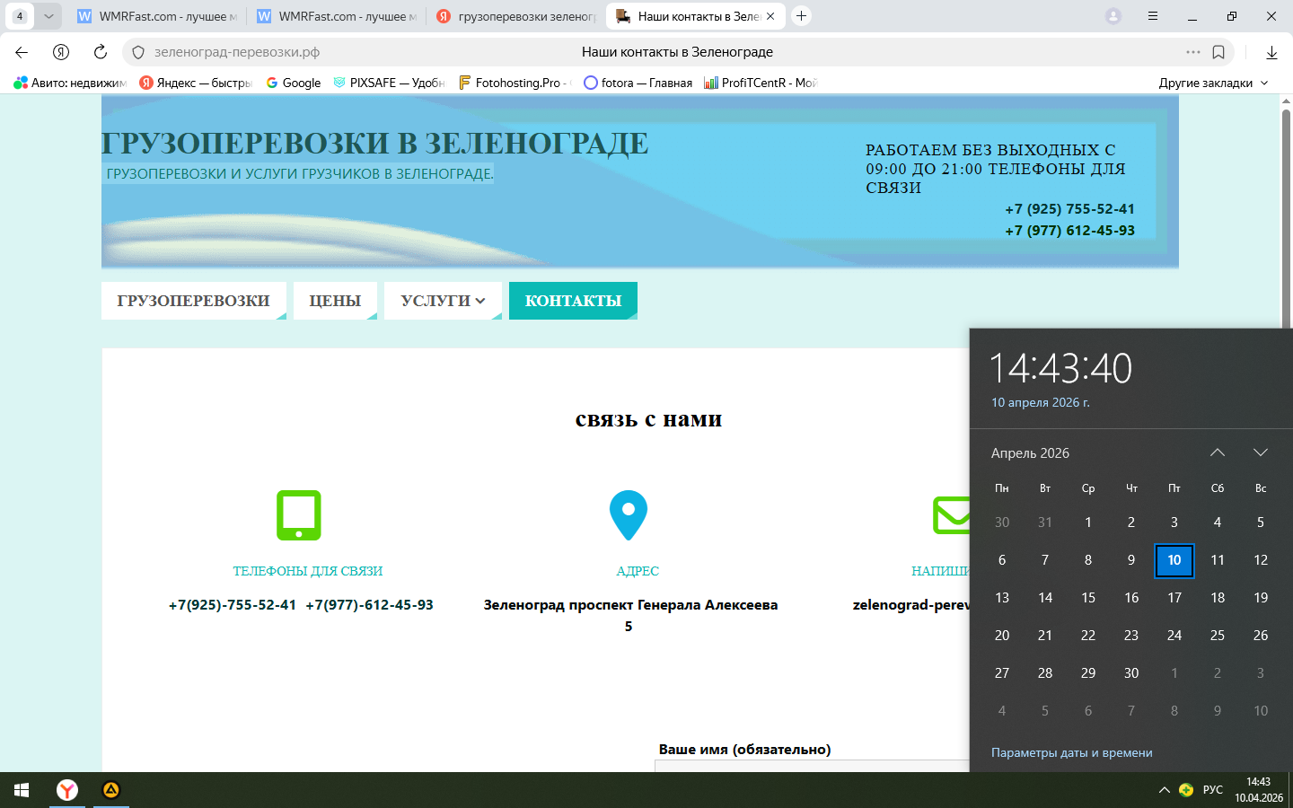Click the bookmark icon in address bar
Viewport: 1293px width, 808px height.
1218,52
